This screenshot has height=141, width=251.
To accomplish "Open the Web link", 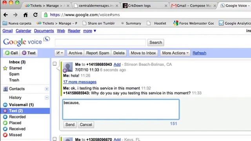I will 61,31.
